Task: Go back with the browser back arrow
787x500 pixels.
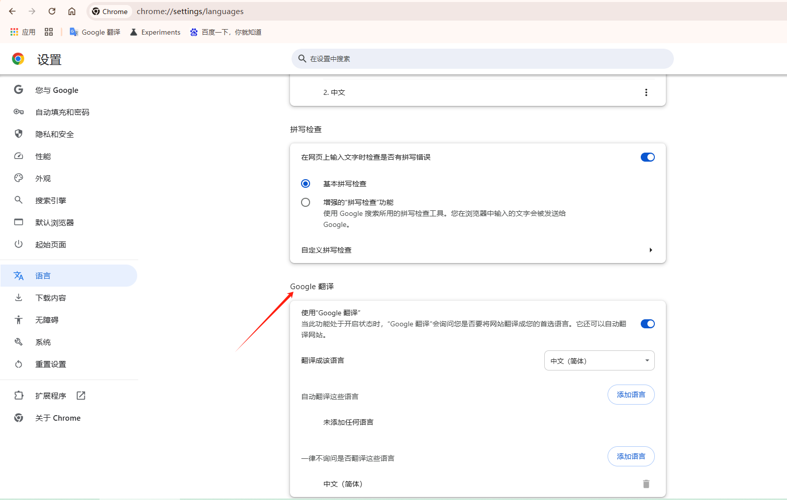Action: point(13,11)
